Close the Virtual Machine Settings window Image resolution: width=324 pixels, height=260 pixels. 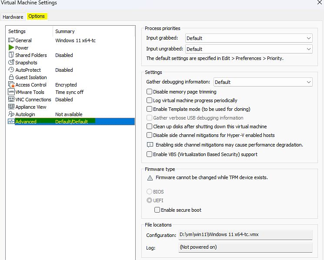[x=320, y=3]
